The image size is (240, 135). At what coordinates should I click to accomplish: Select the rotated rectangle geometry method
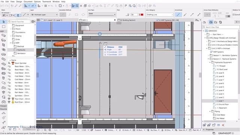(x=83, y=15)
